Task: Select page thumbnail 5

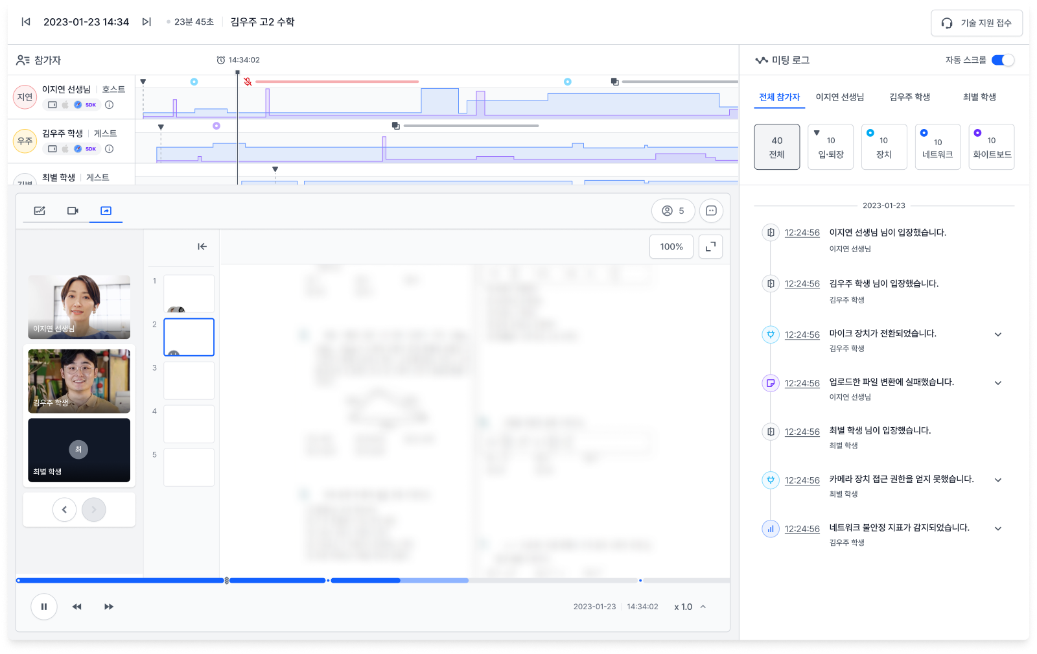Action: 189,467
